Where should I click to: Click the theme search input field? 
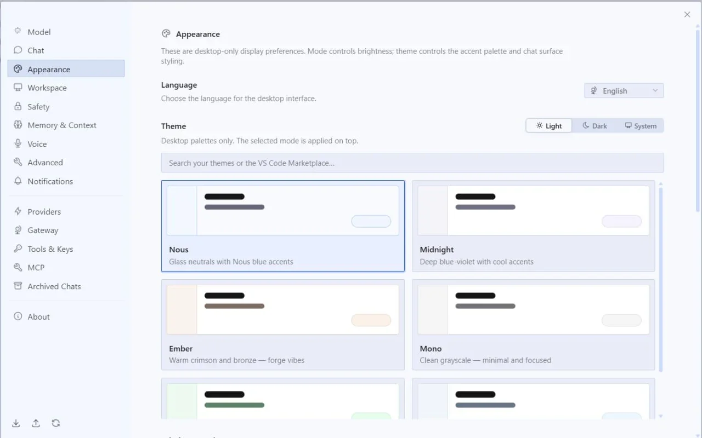pyautogui.click(x=412, y=163)
